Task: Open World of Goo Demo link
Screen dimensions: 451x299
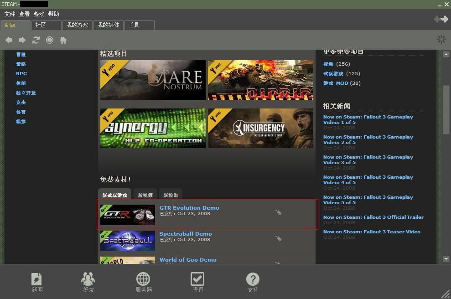Action: point(188,260)
